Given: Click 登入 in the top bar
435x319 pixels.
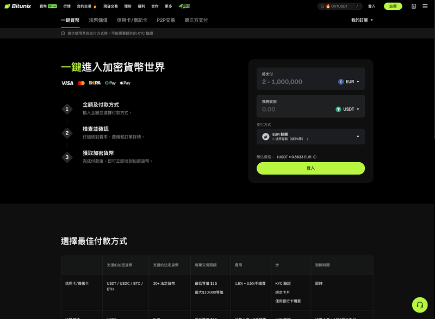Looking at the screenshot, I should coord(371,6).
